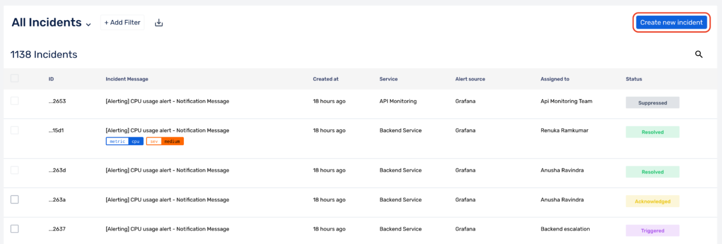Screen dimensions: 722x244
Task: Click the API Monitoring service cell
Action: click(x=398, y=101)
